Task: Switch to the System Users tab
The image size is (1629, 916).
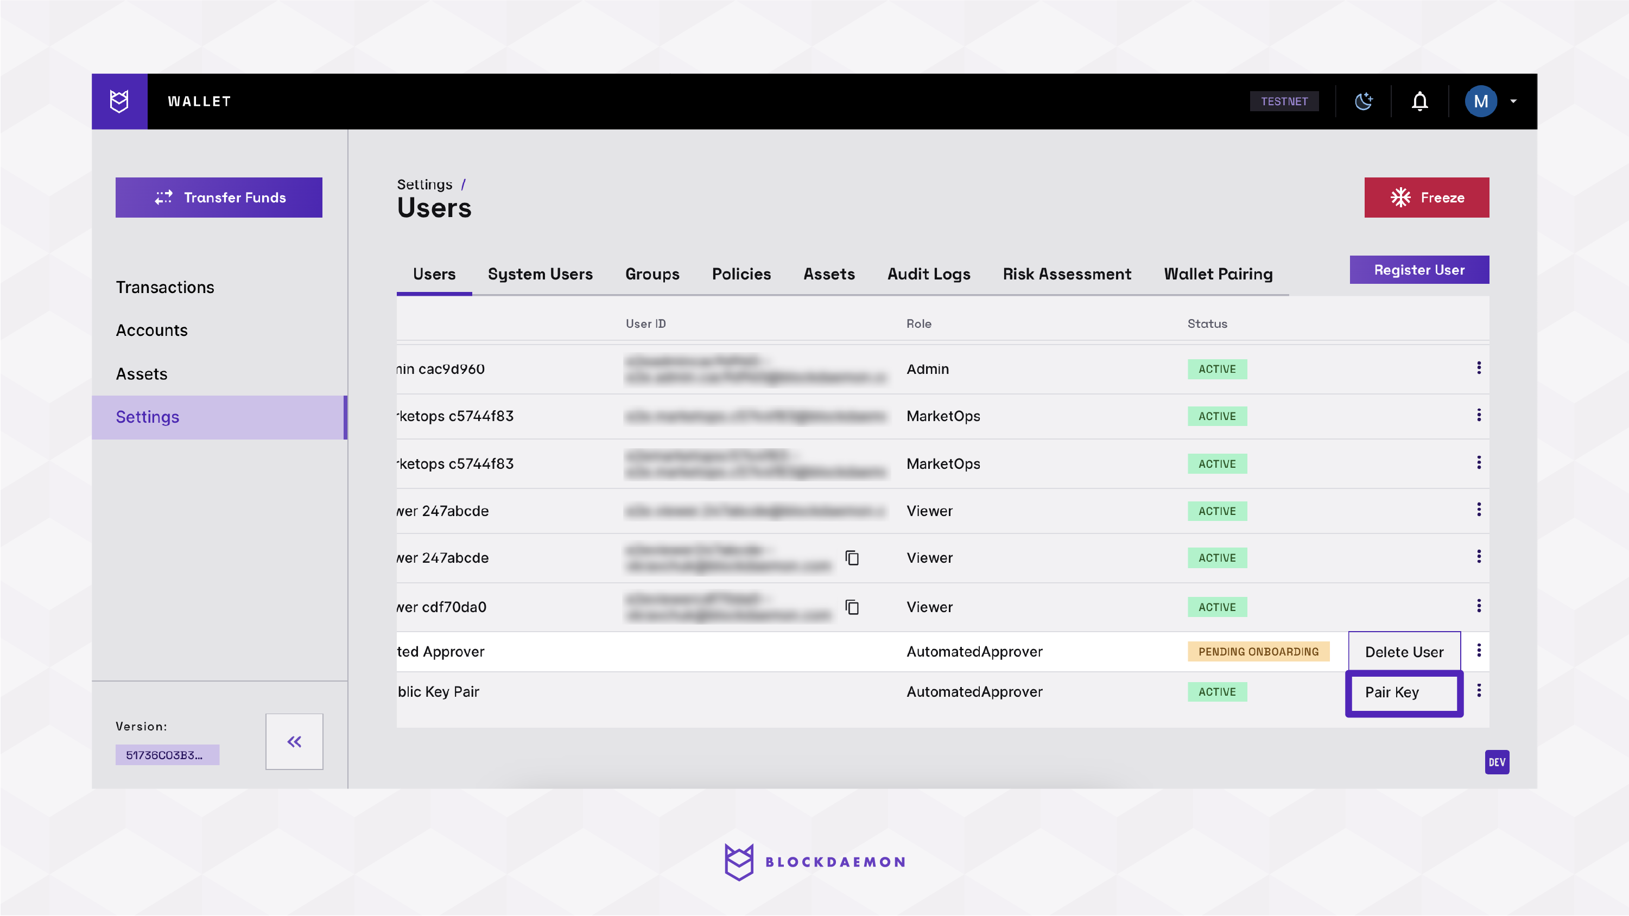Action: coord(540,273)
